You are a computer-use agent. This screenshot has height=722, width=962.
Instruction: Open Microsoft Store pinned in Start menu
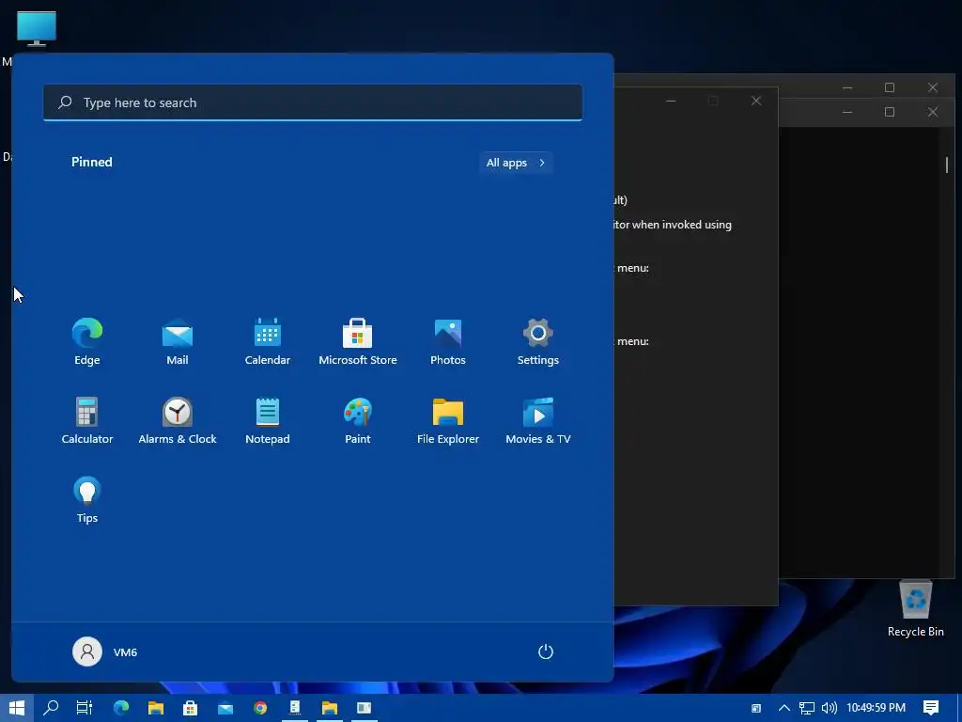click(x=358, y=342)
